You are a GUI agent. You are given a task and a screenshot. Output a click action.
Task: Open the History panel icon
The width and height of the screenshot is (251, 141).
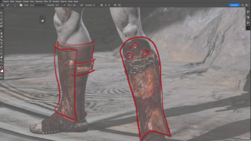coord(248,12)
